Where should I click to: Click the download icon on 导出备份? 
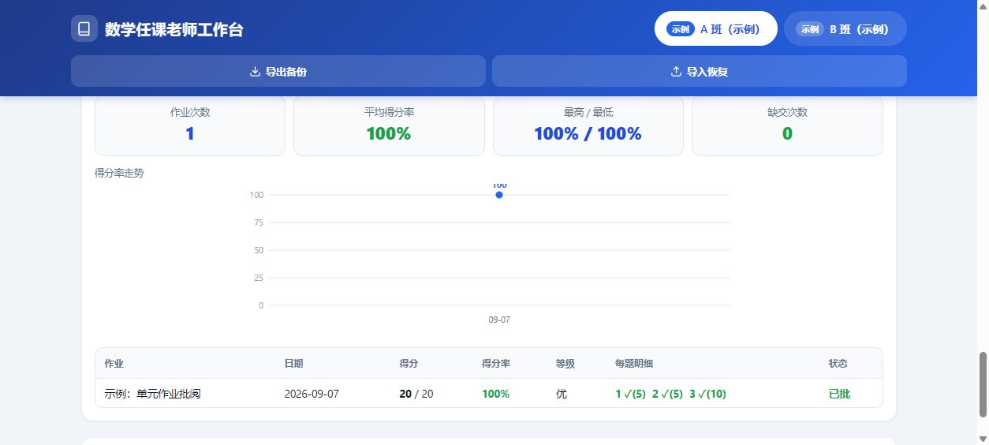pos(255,72)
